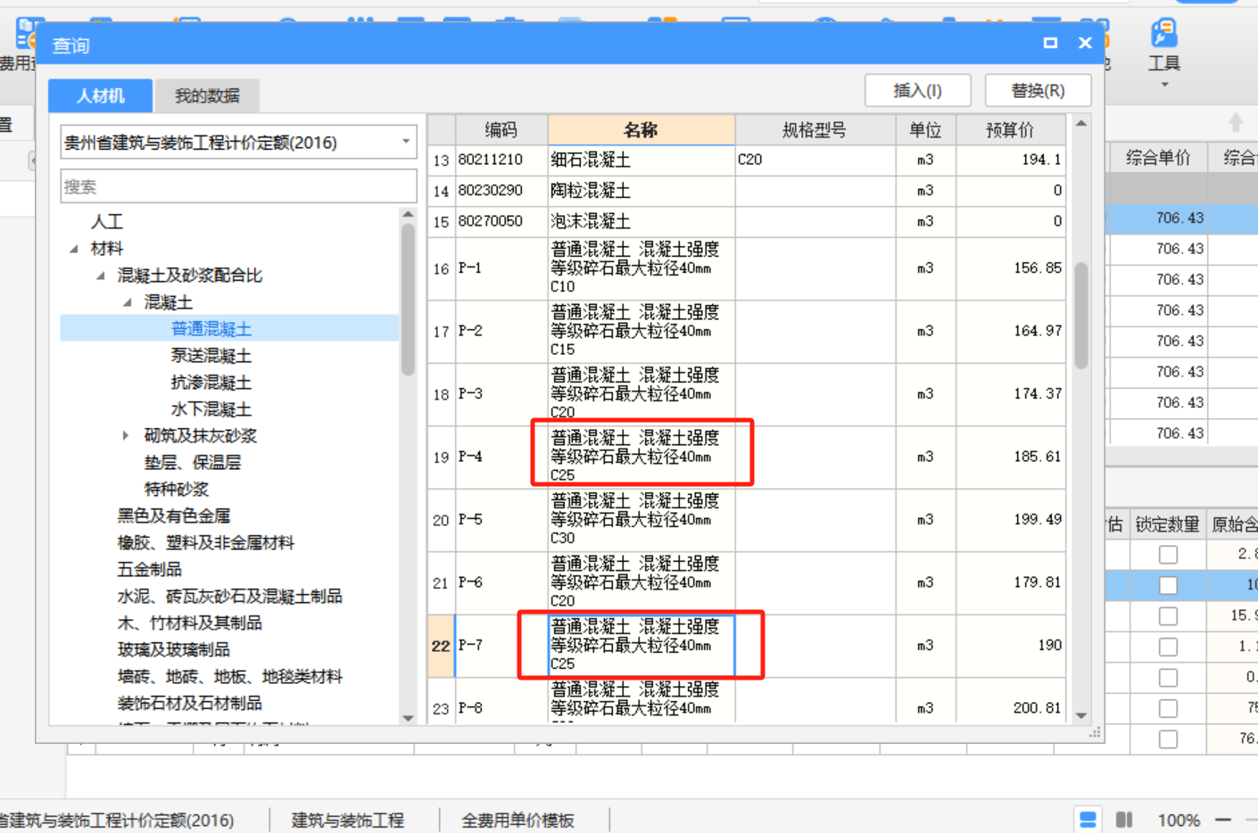Click results table scrollbar up arrow

click(x=1081, y=124)
